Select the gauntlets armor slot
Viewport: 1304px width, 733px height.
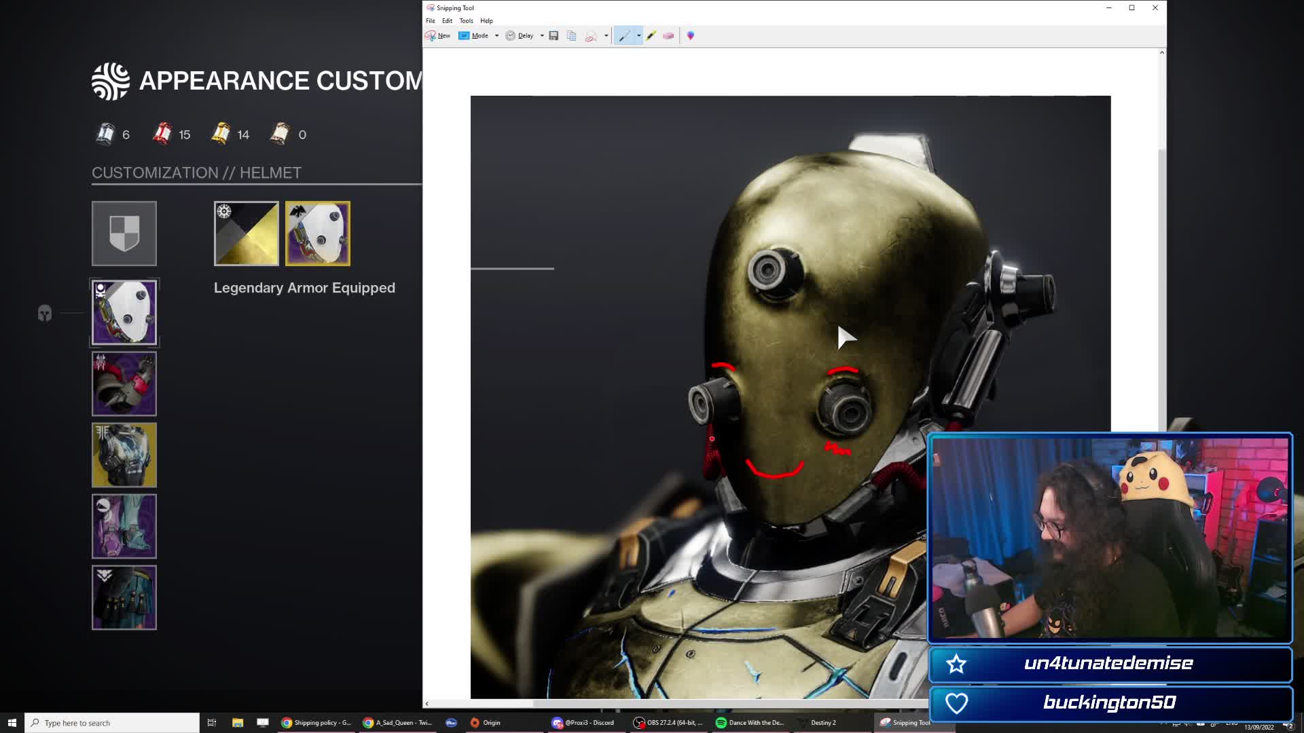coord(124,383)
